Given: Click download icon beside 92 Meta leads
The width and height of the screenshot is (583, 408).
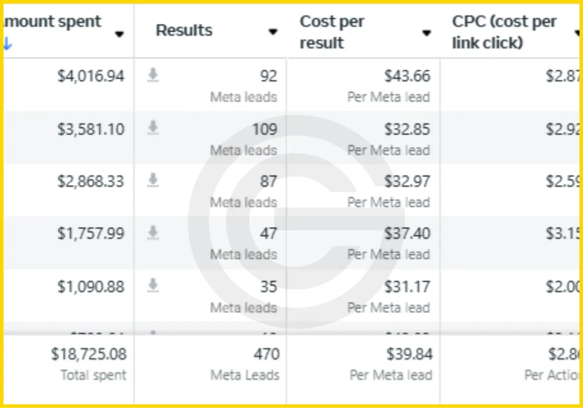Looking at the screenshot, I should pyautogui.click(x=153, y=75).
